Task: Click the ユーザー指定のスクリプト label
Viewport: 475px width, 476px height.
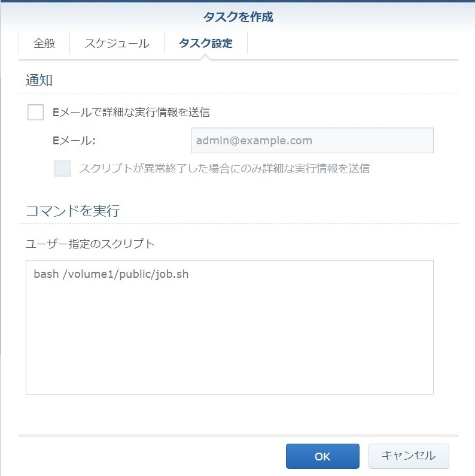Action: (x=90, y=244)
